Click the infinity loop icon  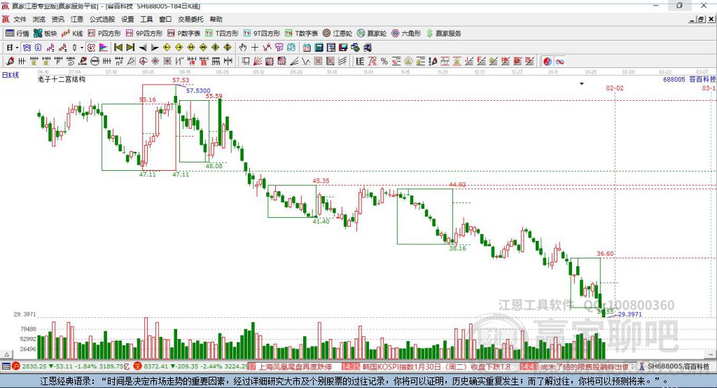coord(559,61)
